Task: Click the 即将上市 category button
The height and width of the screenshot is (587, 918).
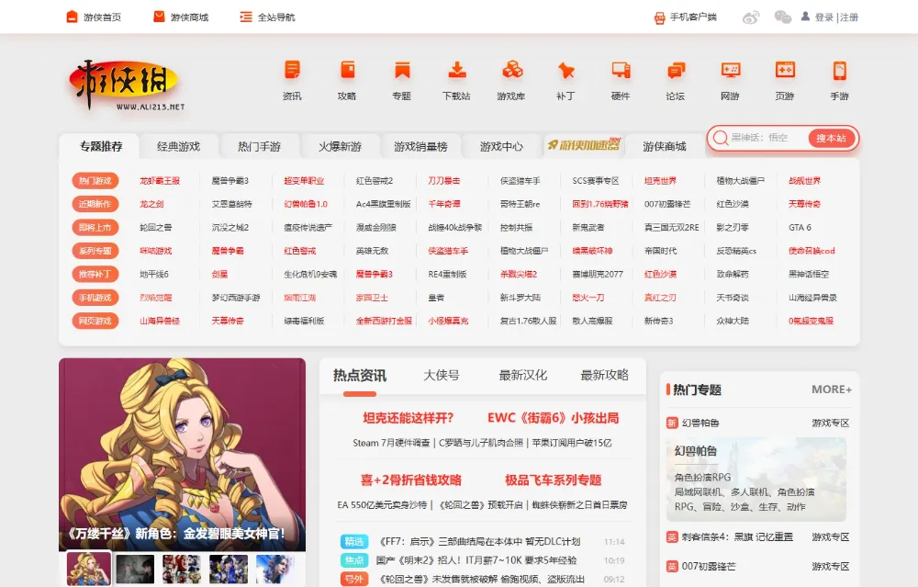Action: pyautogui.click(x=95, y=227)
